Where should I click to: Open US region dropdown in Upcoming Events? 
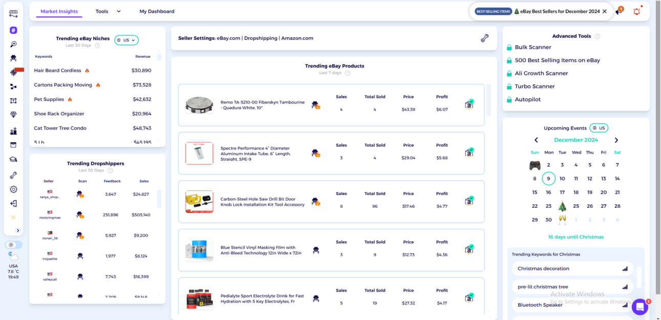[x=599, y=128]
